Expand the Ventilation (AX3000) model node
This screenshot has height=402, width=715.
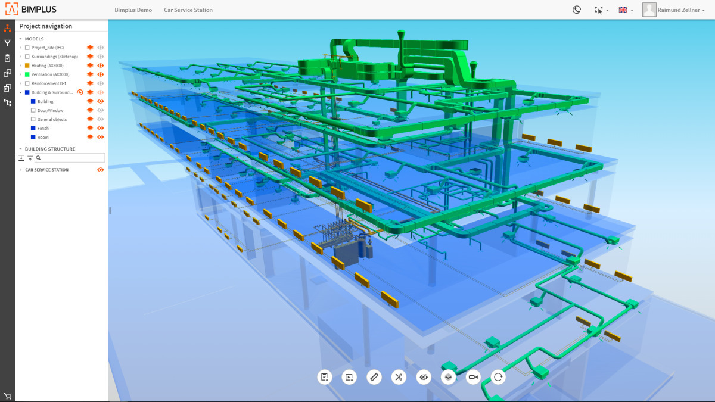pos(20,74)
